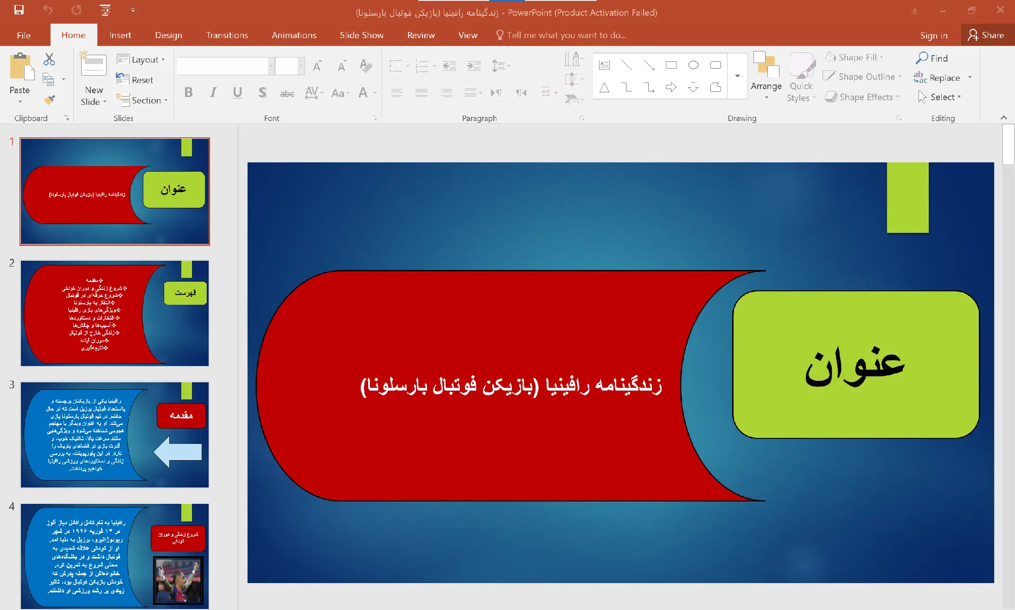The image size is (1015, 610).
Task: Switch to the Transitions tab
Action: coord(227,35)
